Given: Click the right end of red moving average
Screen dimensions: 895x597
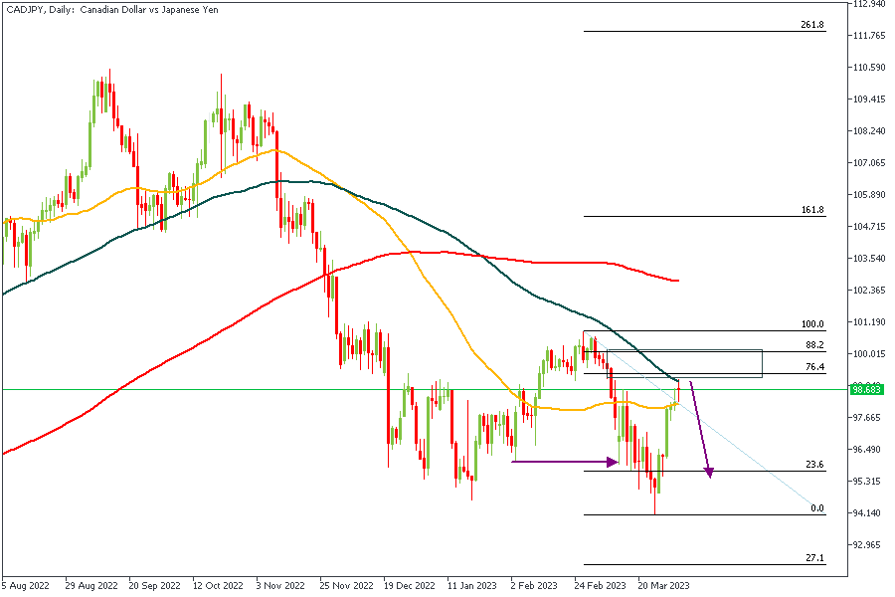Looking at the screenshot, I should point(677,281).
